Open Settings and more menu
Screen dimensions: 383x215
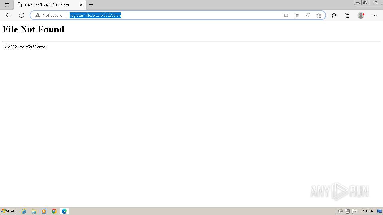(x=375, y=15)
